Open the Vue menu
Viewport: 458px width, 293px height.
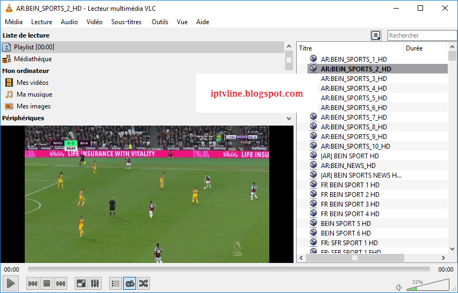(x=182, y=22)
